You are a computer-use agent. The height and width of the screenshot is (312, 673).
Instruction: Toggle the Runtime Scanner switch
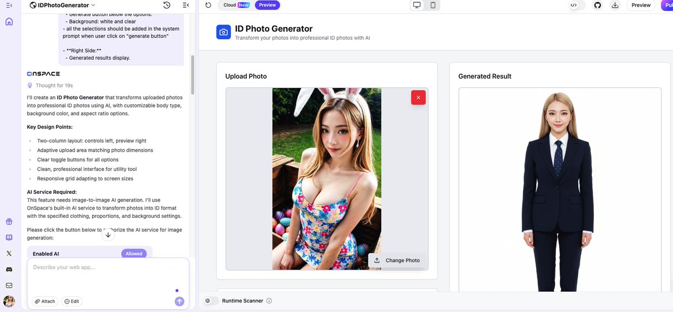point(211,301)
